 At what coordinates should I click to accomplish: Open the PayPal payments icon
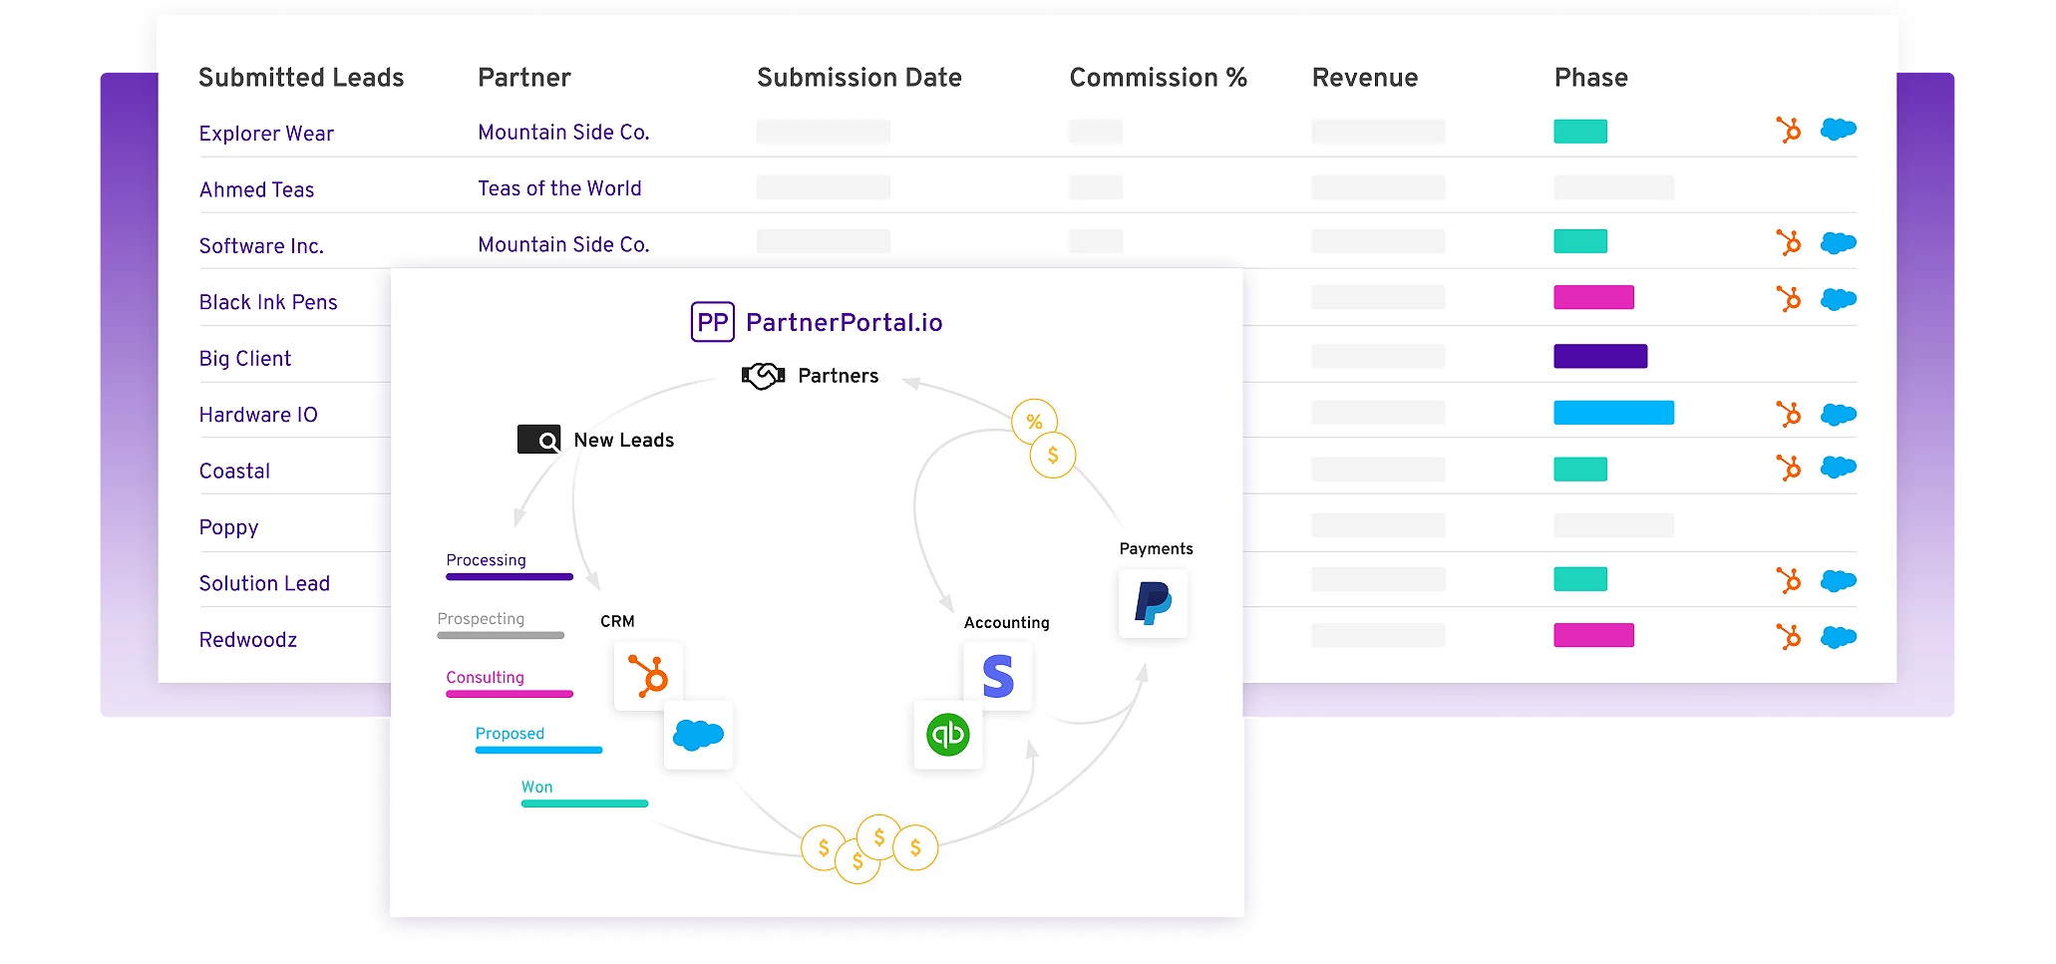click(1154, 603)
